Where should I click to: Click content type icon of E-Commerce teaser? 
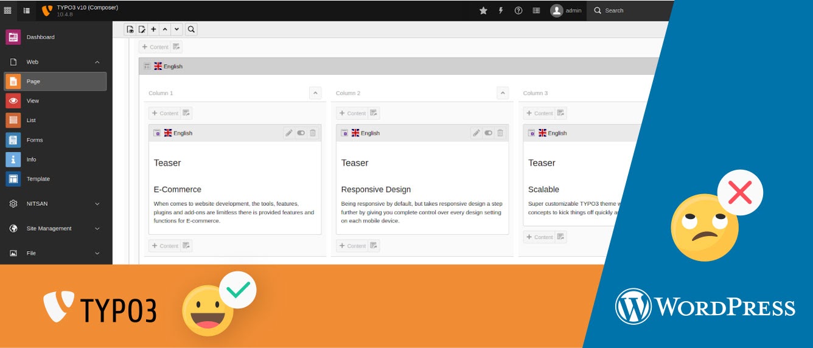pyautogui.click(x=157, y=133)
